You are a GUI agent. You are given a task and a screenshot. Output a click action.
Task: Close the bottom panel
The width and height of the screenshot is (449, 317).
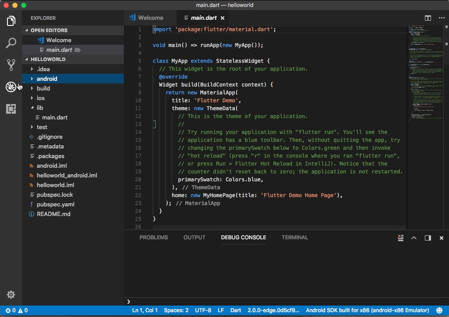point(441,238)
